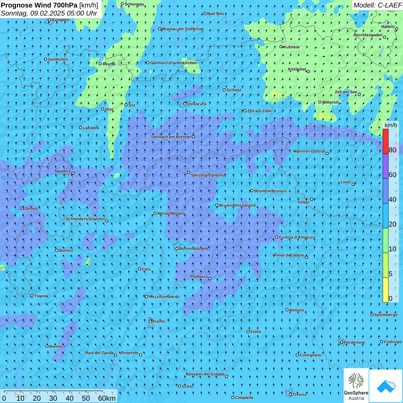
Task: Click the Hallein town label
Action: (388, 27)
